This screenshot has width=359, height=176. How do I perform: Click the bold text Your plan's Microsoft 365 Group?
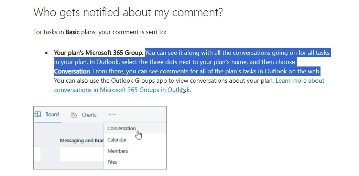click(x=99, y=53)
